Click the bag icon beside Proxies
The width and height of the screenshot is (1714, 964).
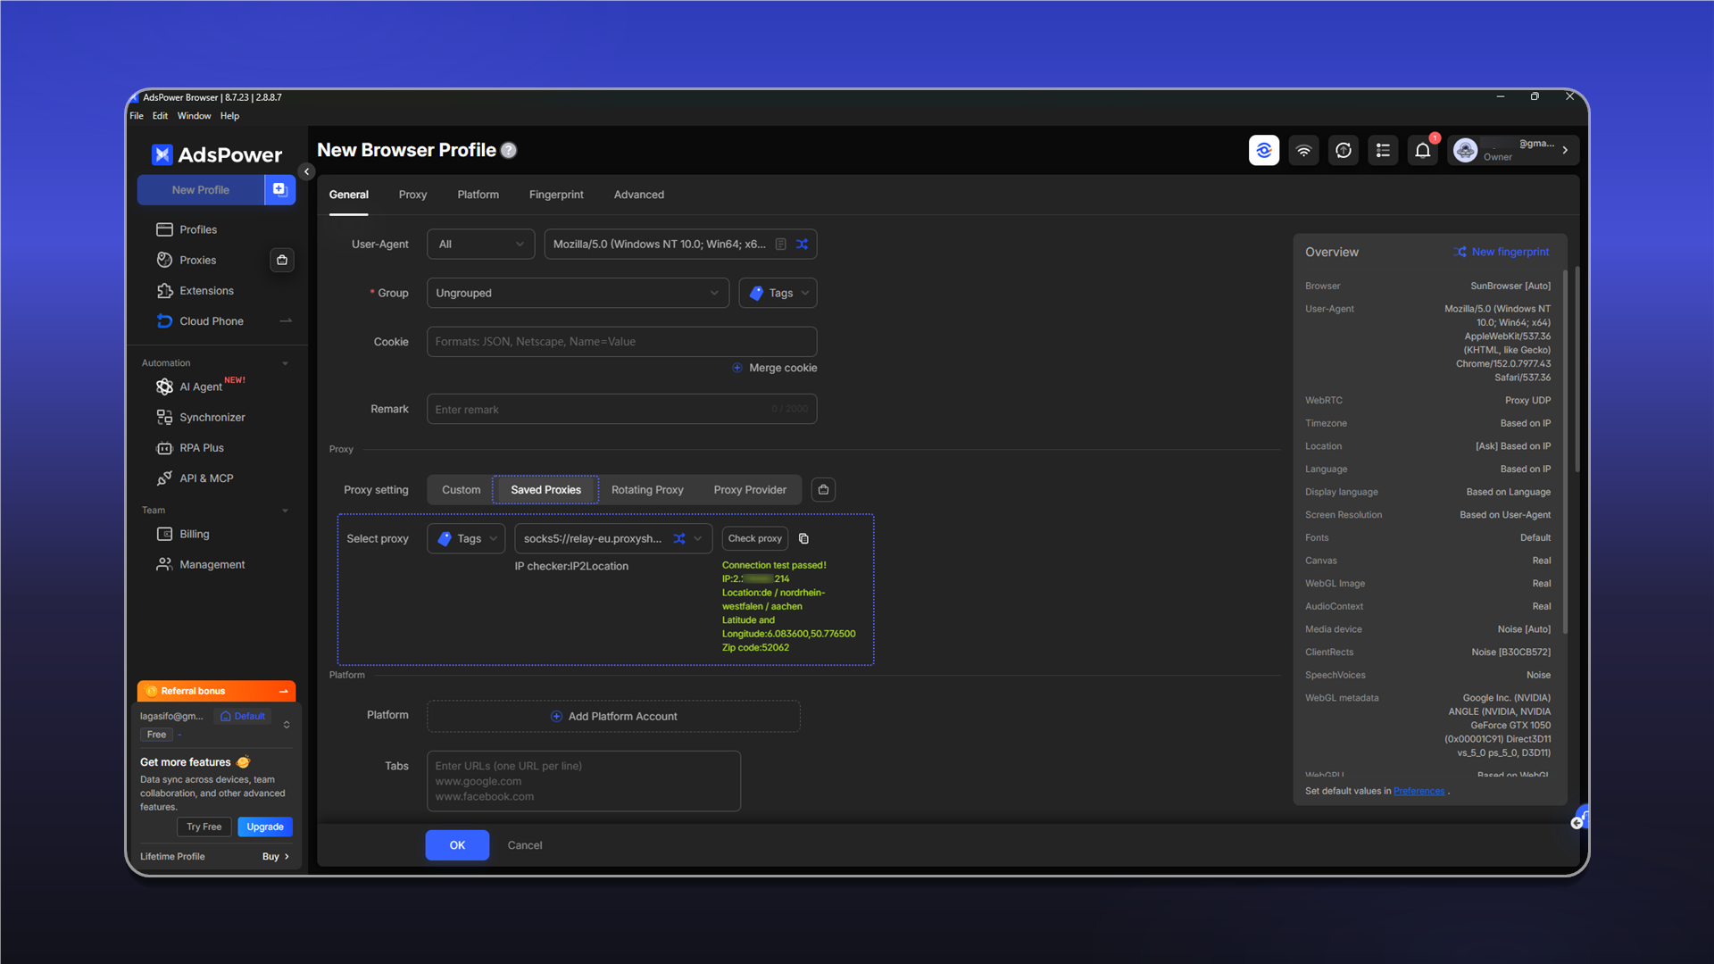(282, 260)
